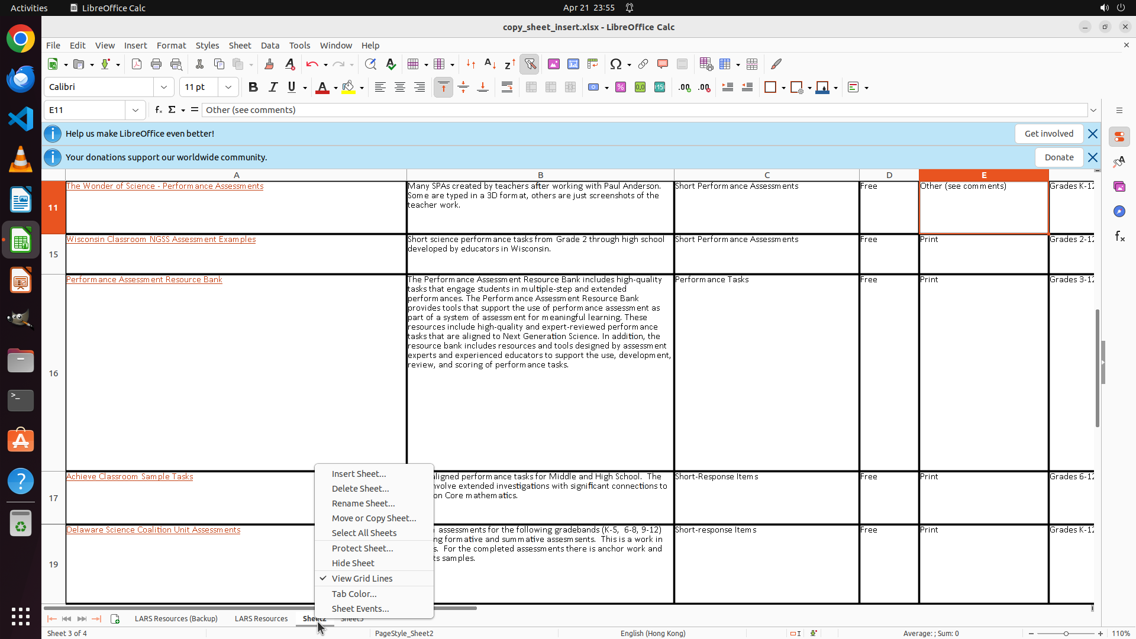
Task: Open the Sidebar Styles panel icon
Action: [1119, 162]
